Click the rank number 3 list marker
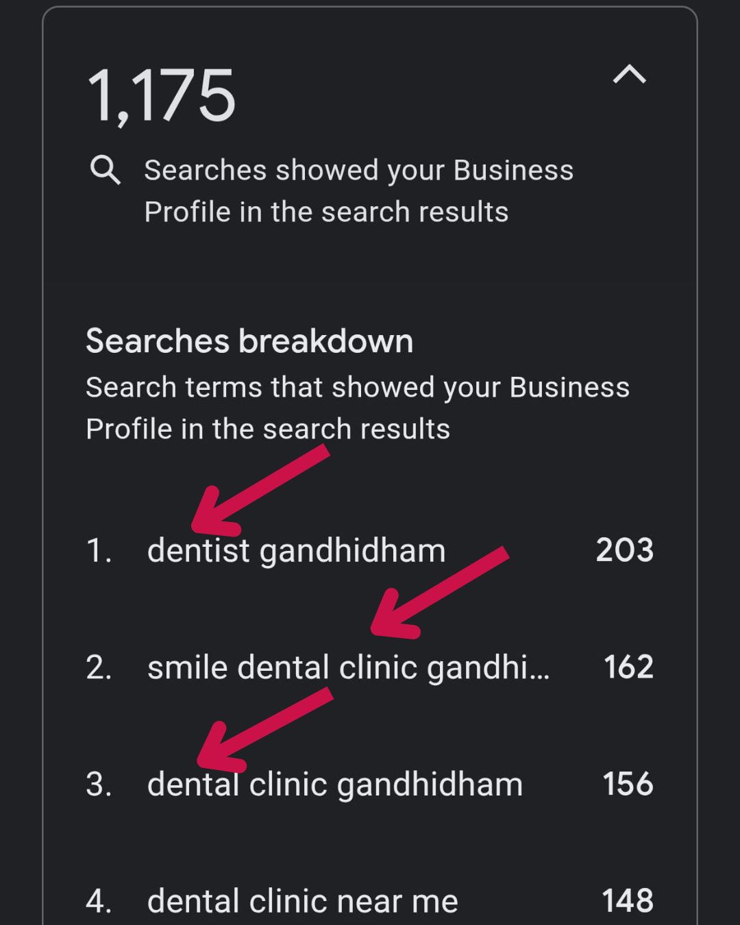Viewport: 740px width, 925px height. [99, 785]
